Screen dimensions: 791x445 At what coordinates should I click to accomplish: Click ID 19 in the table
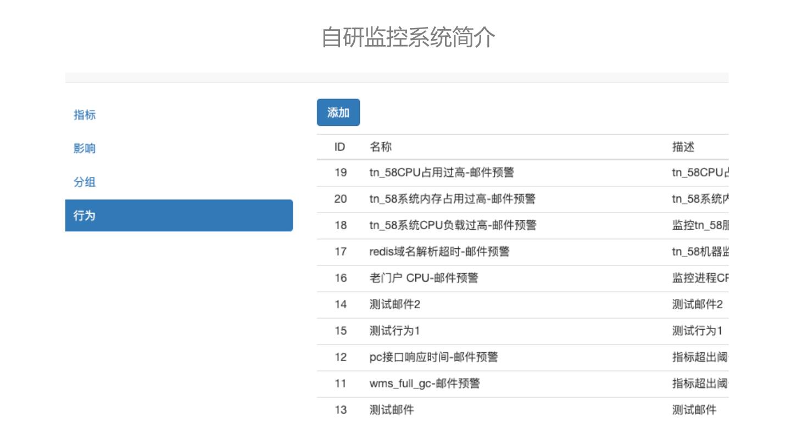click(x=341, y=173)
